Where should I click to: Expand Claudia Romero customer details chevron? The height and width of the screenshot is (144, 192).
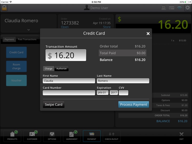pyautogui.click(x=28, y=30)
